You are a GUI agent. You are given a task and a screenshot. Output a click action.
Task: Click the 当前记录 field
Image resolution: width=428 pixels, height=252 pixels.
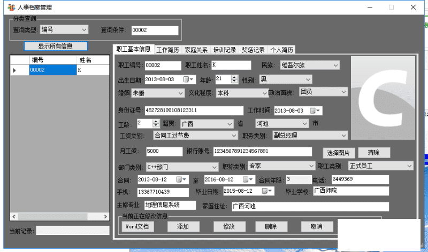click(73, 231)
